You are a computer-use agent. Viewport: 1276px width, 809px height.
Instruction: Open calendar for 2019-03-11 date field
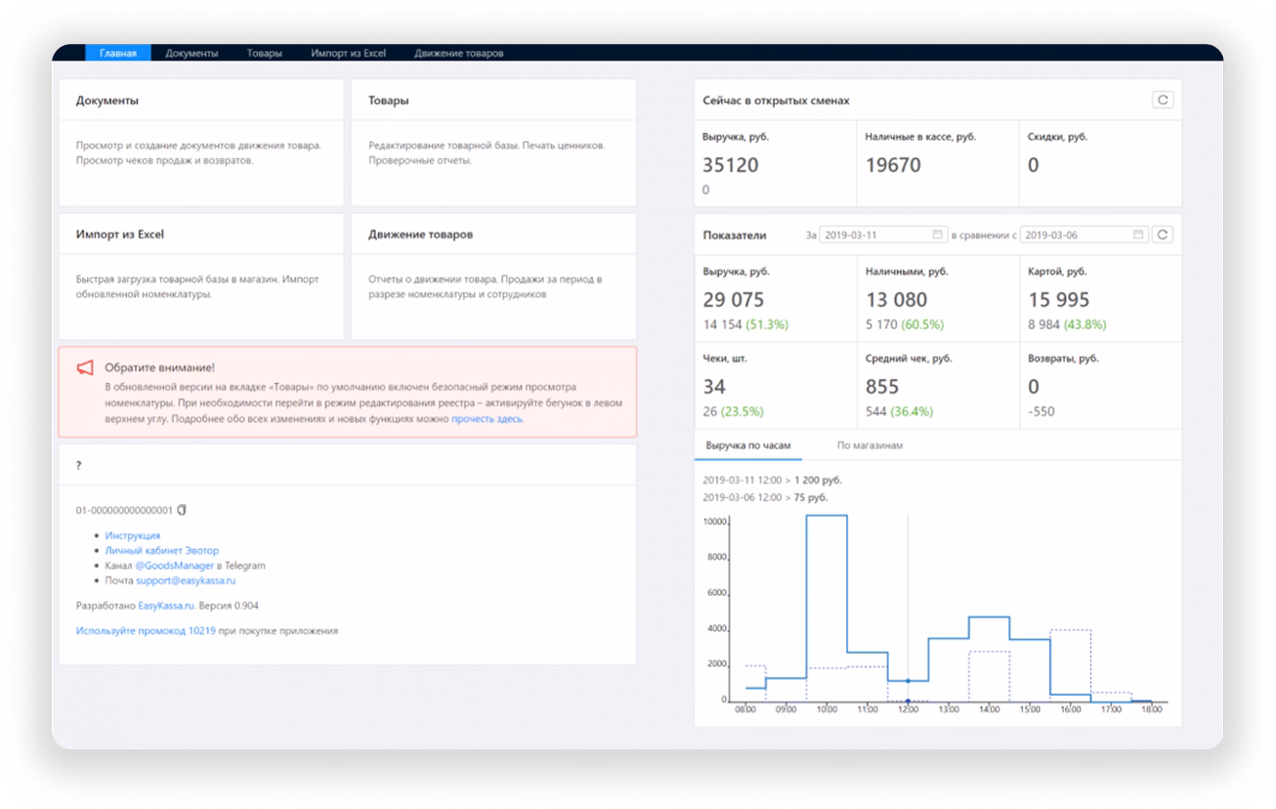pos(938,234)
